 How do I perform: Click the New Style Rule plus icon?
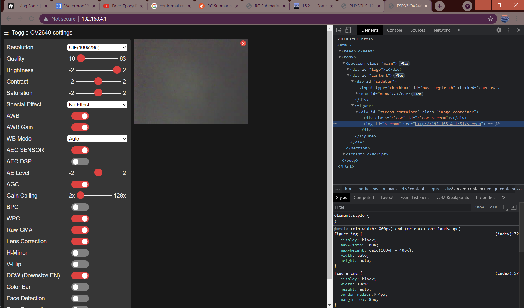pyautogui.click(x=504, y=207)
